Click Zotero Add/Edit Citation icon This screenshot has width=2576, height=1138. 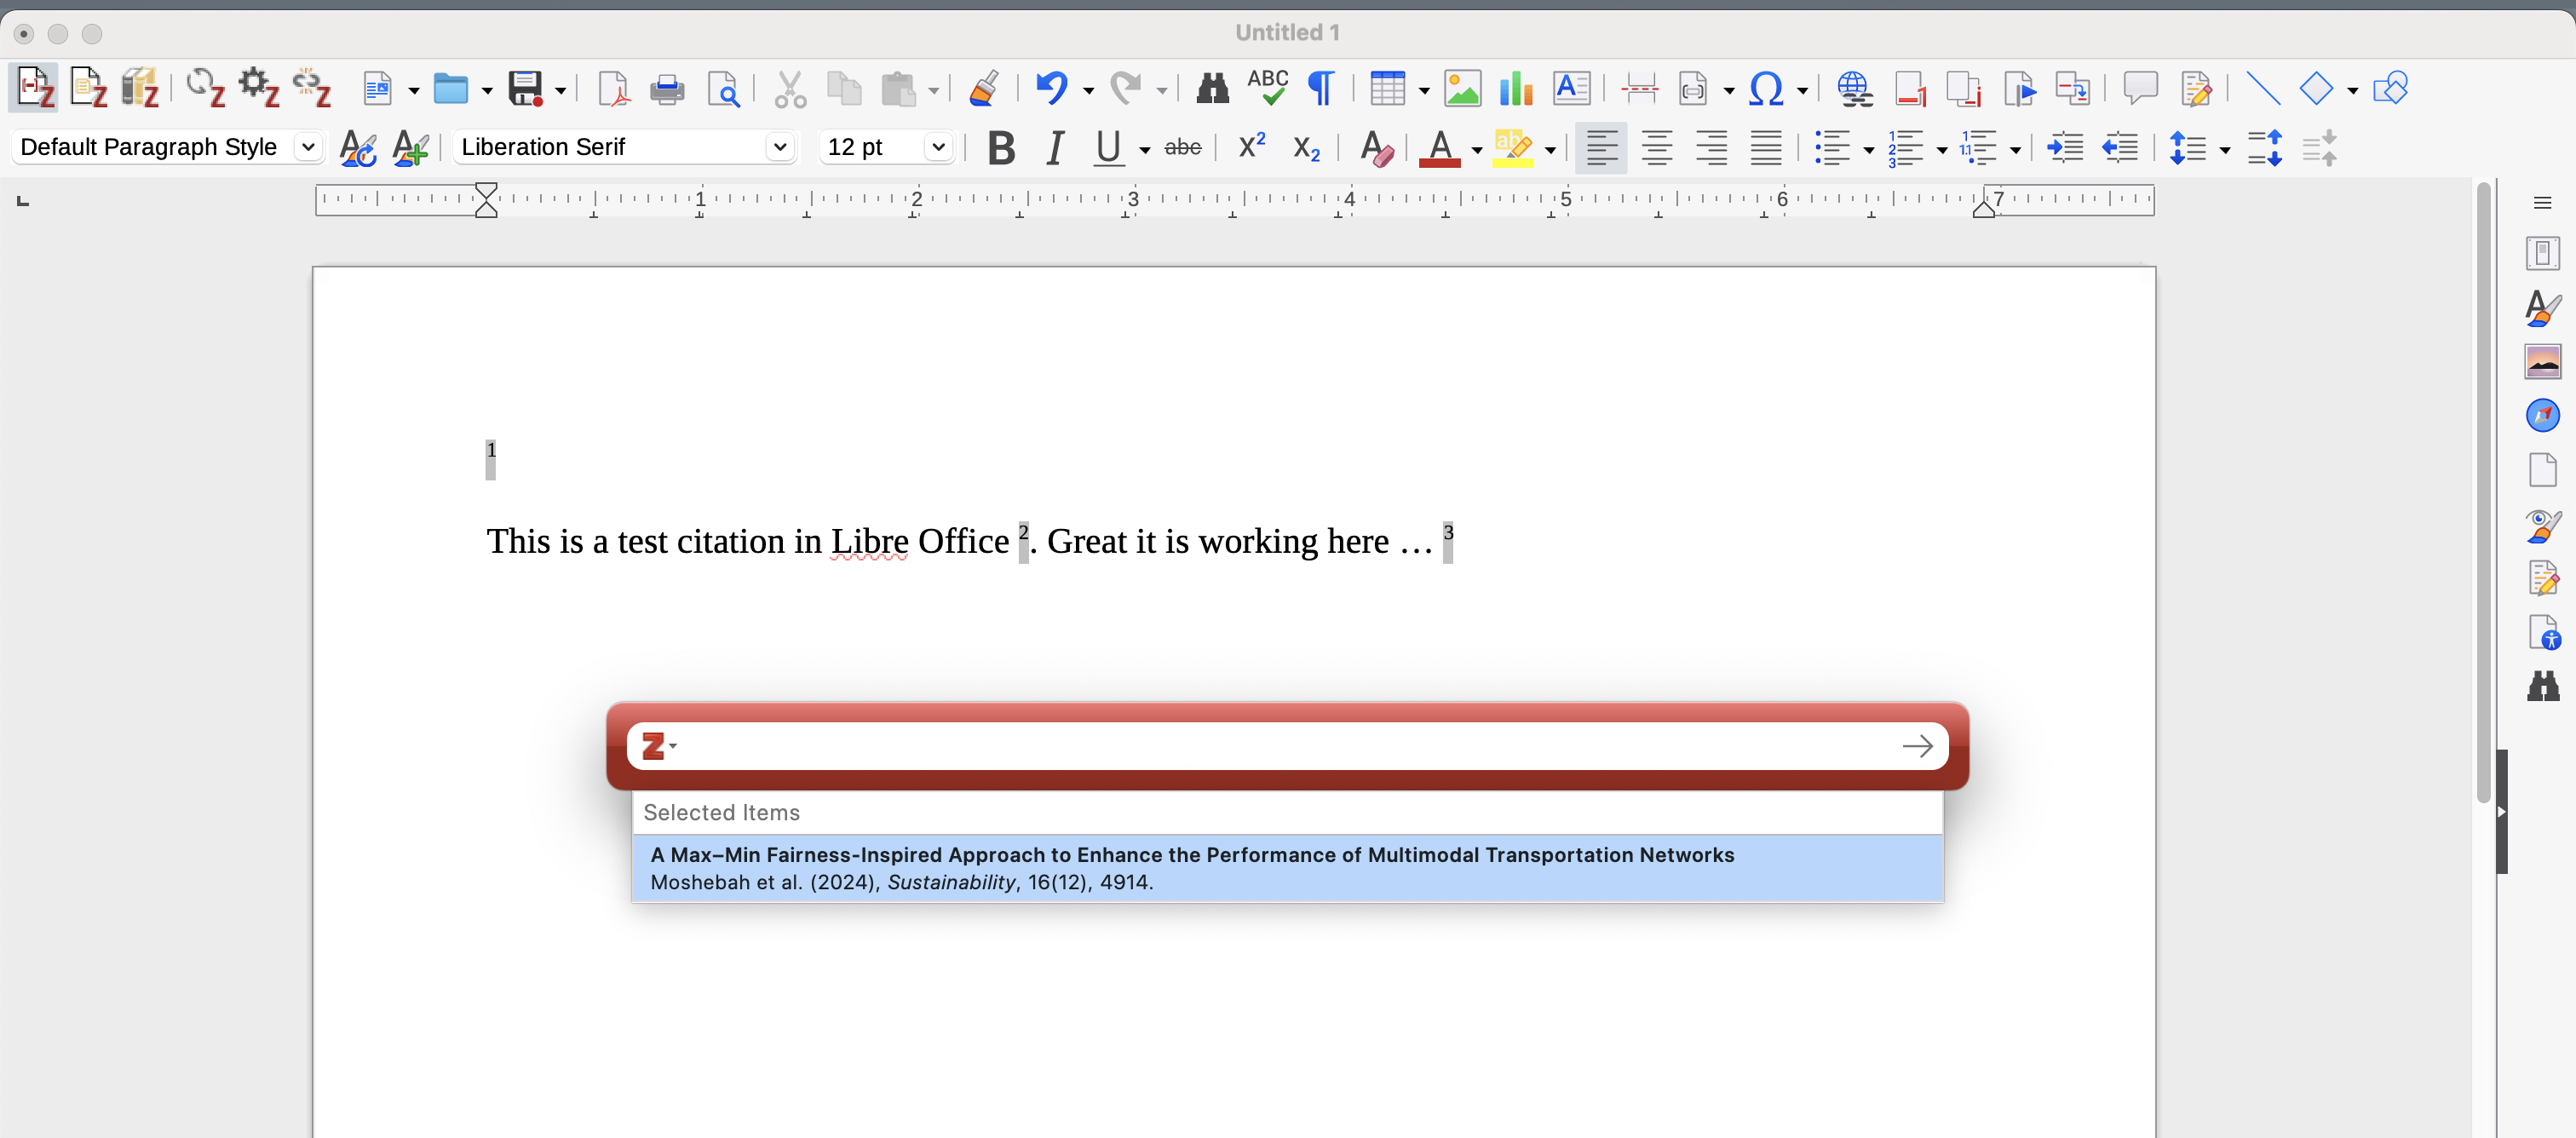[x=35, y=88]
